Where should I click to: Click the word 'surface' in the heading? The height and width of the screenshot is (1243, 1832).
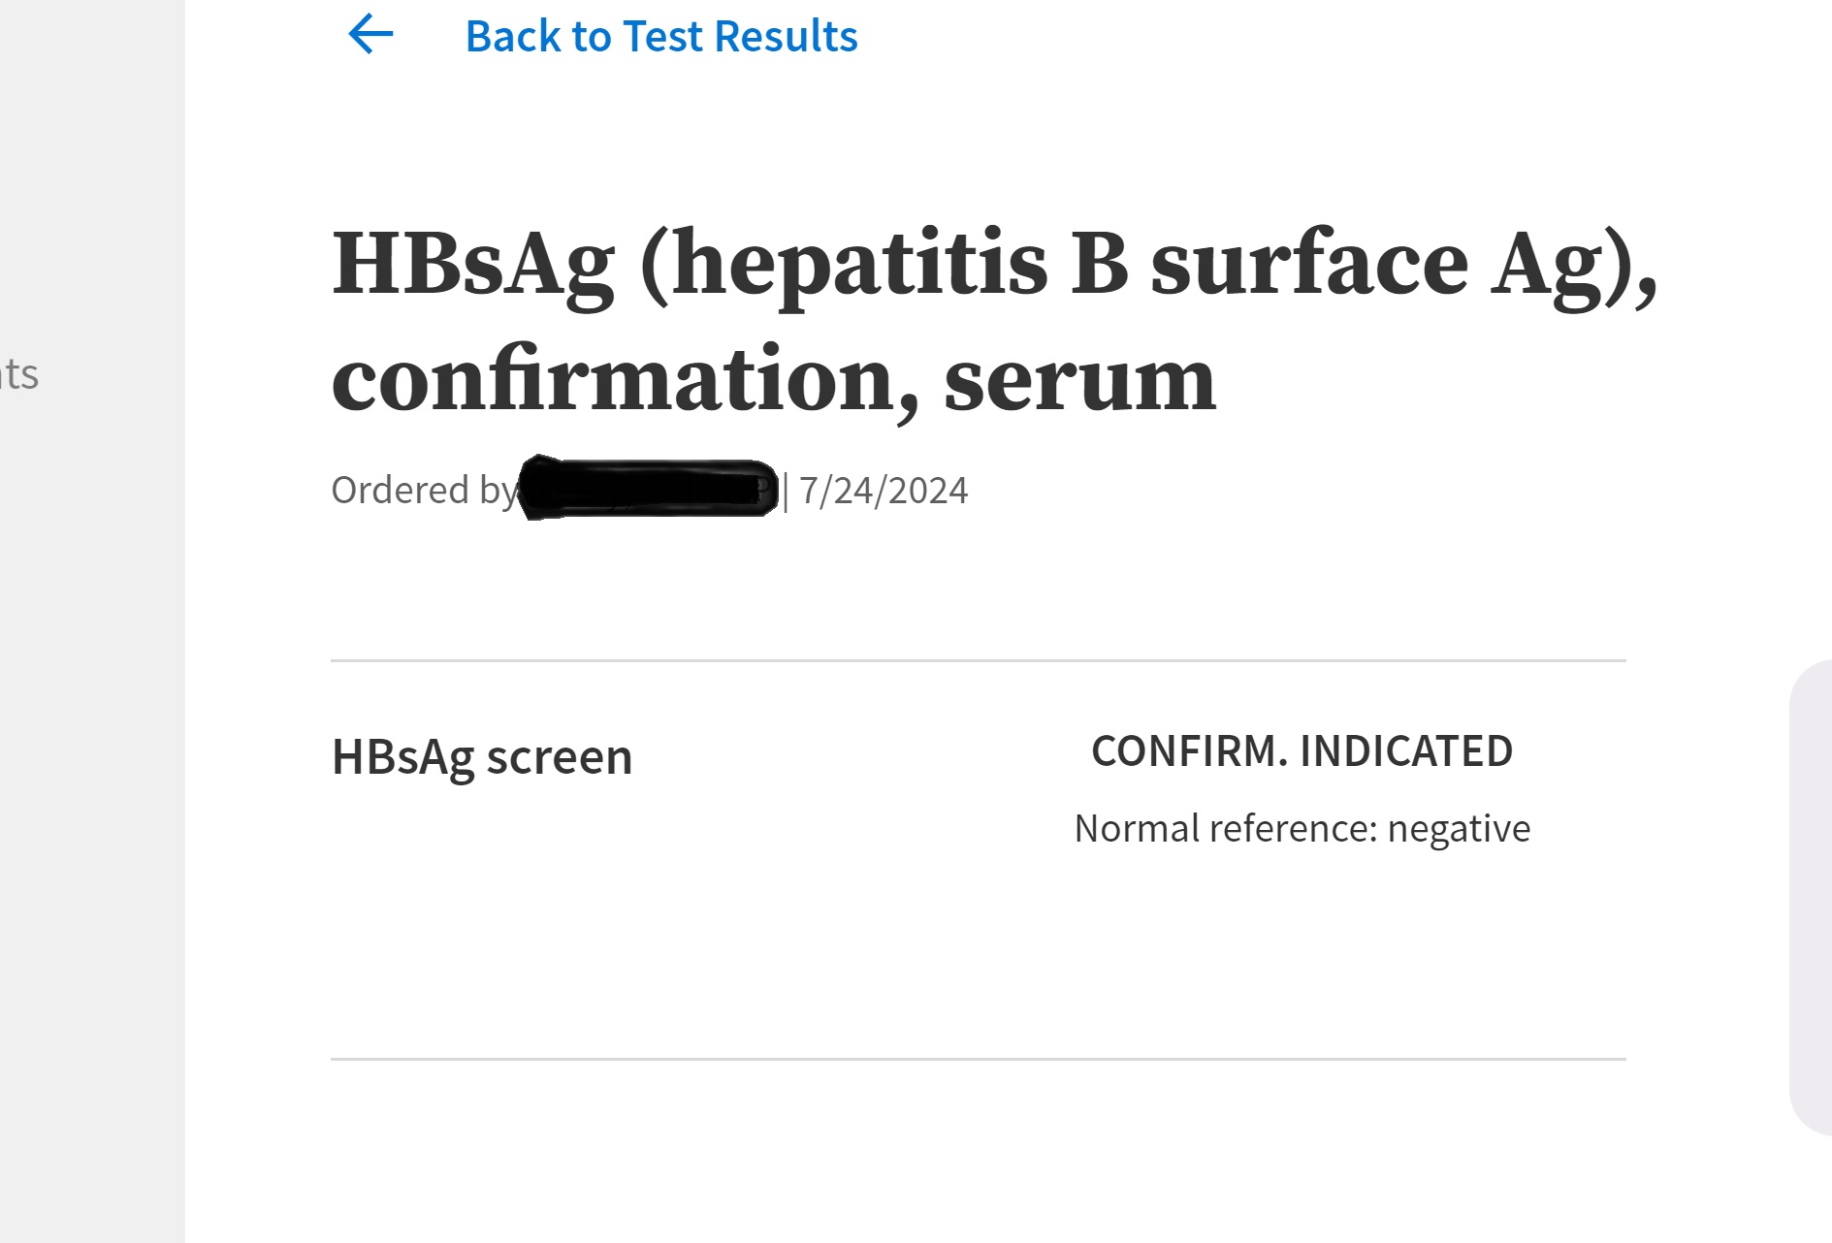1309,264
